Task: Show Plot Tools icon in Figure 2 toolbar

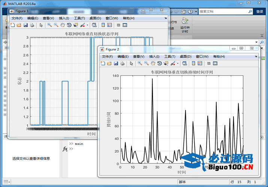Action: [x=216, y=64]
